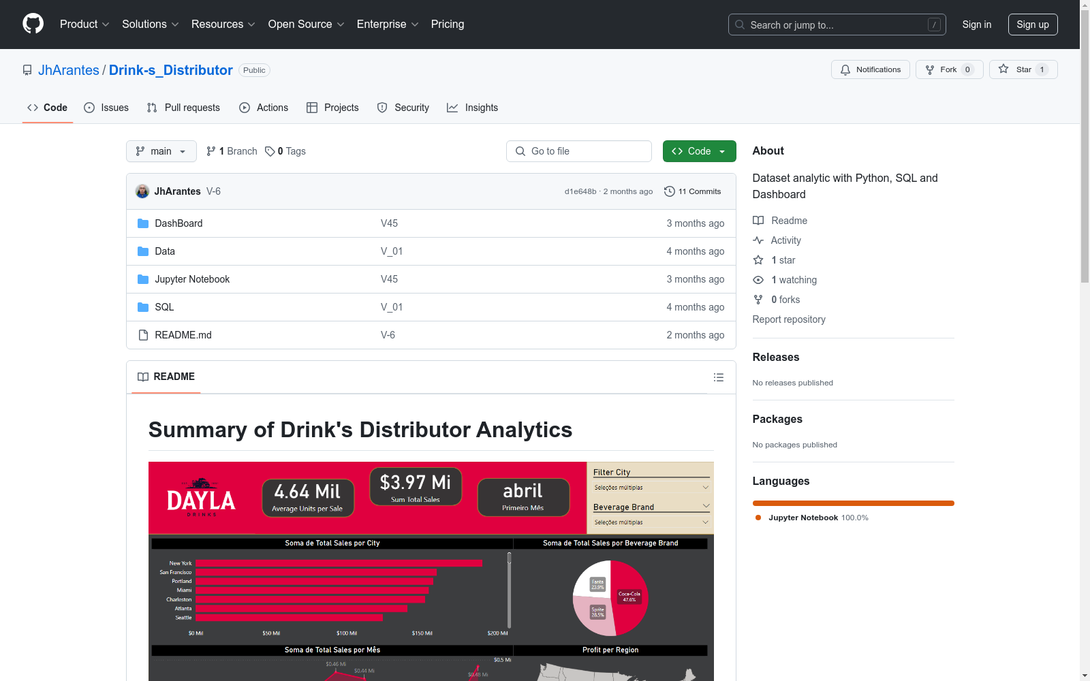The image size is (1090, 681).
Task: Expand the Product menu
Action: tap(84, 25)
